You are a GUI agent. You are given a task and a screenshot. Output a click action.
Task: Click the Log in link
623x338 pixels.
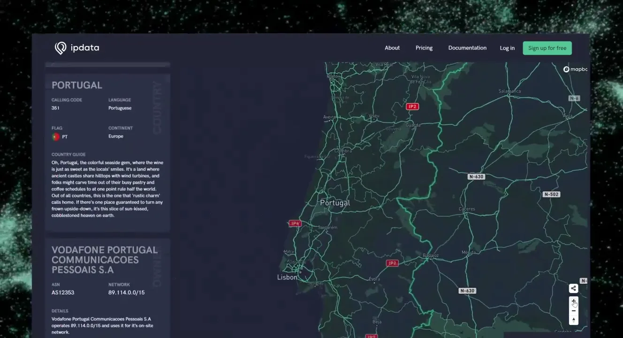[507, 48]
